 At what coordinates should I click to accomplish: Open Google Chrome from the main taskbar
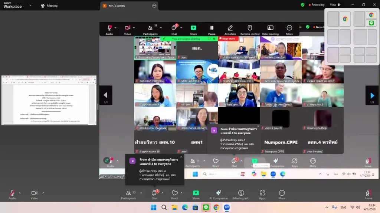216,207
